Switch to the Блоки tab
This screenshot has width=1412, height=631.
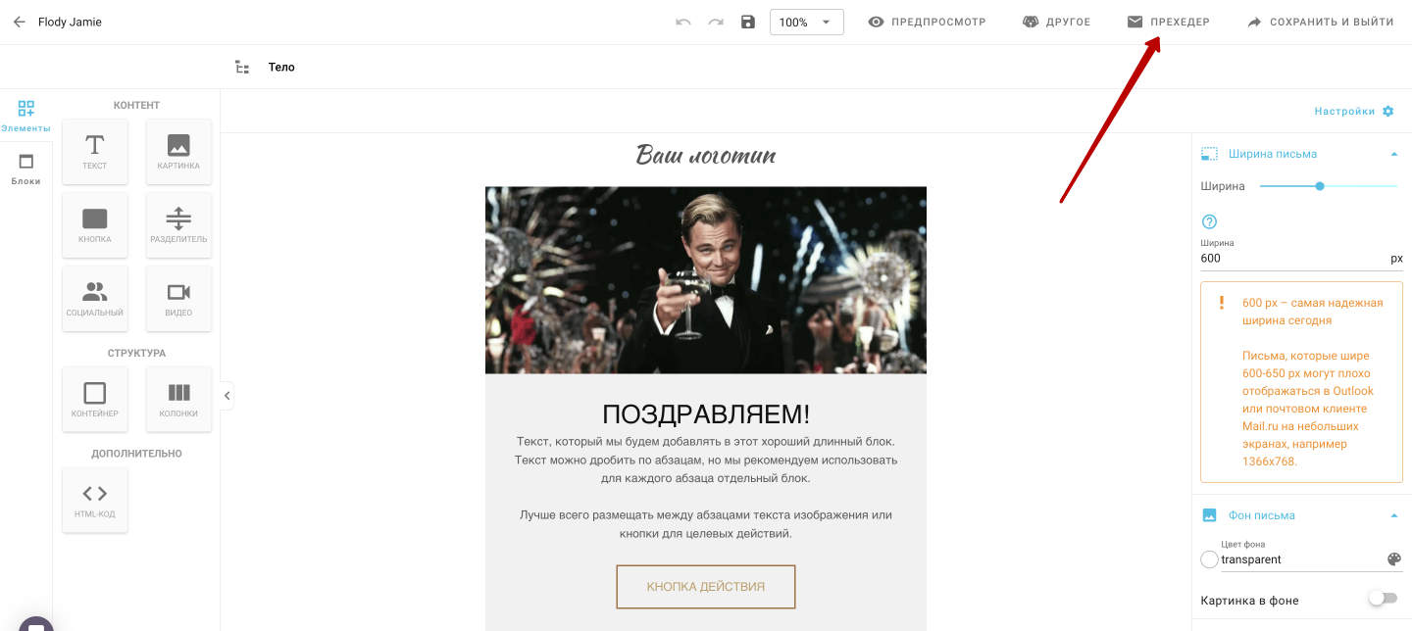pyautogui.click(x=26, y=170)
